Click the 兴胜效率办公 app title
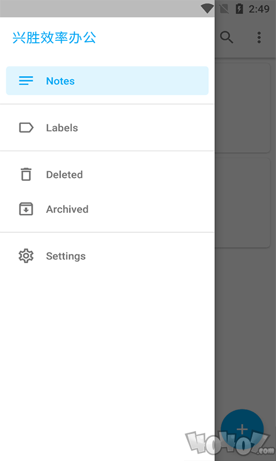This screenshot has width=276, height=461. click(x=54, y=37)
